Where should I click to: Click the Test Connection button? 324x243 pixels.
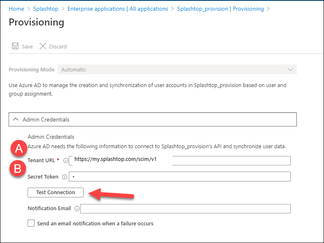(x=56, y=192)
